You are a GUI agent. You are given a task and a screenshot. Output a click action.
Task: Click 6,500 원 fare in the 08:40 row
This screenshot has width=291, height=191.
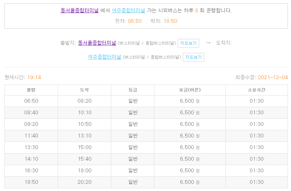point(190,113)
